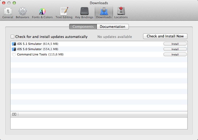Image resolution: width=198 pixels, height=140 pixels.
Task: Enable automatic update check and install
Action: (x=12, y=37)
